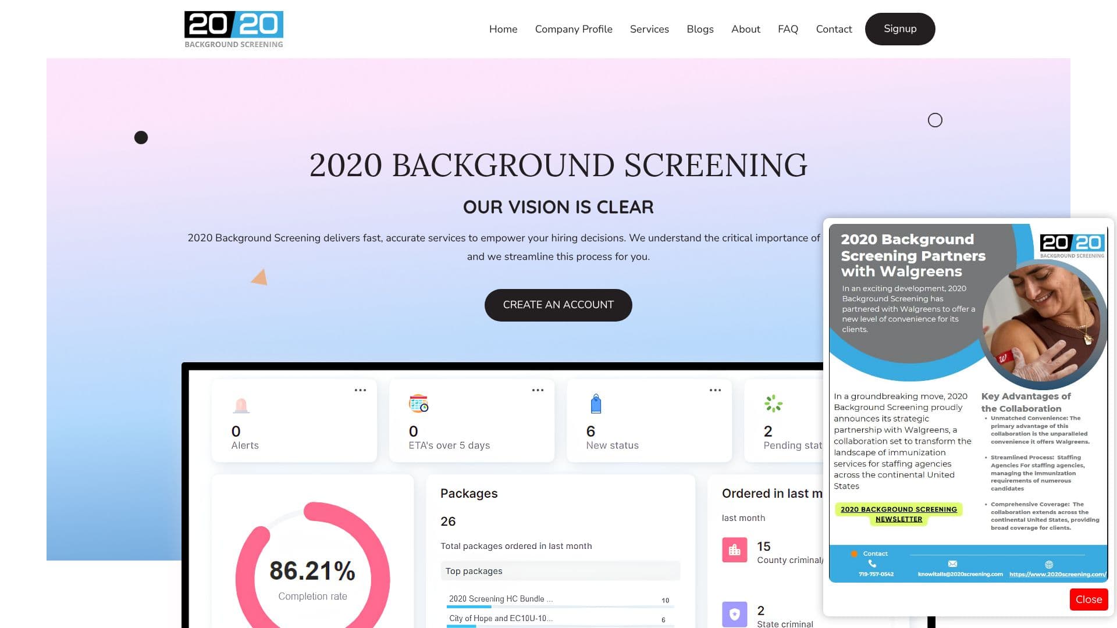Image resolution: width=1117 pixels, height=628 pixels.
Task: Go to the Contact page
Action: pos(834,29)
